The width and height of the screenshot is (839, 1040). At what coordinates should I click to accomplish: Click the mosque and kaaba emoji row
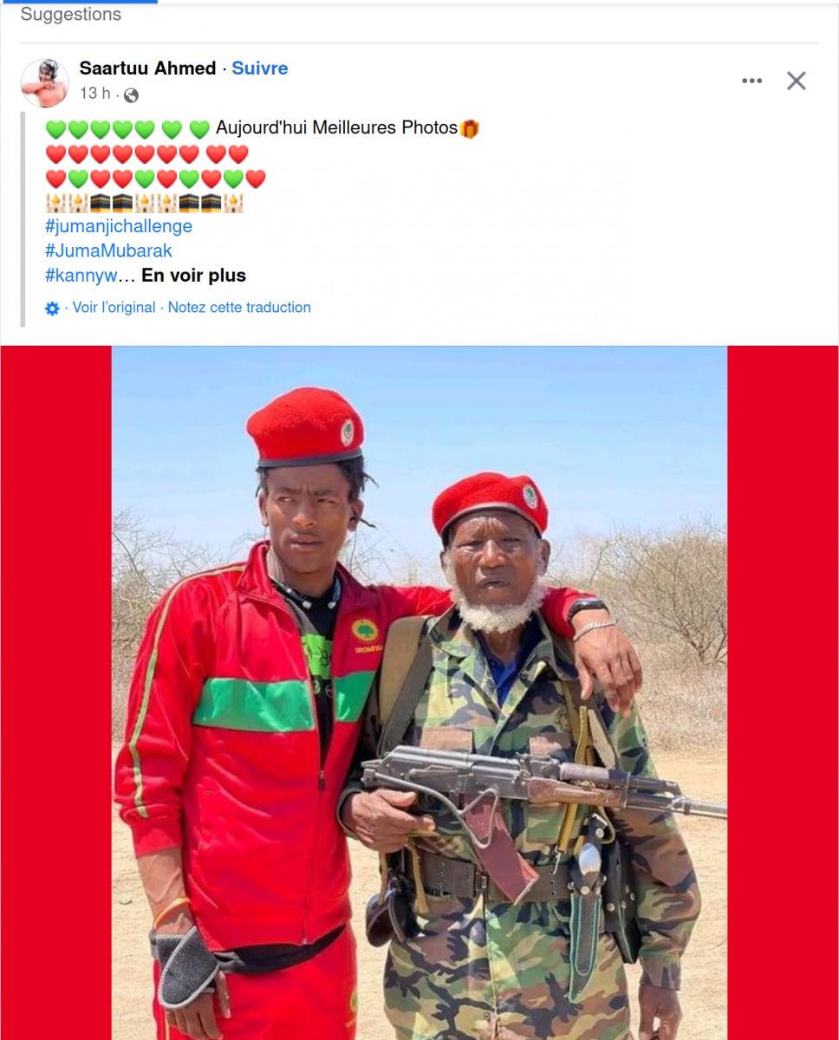click(145, 204)
